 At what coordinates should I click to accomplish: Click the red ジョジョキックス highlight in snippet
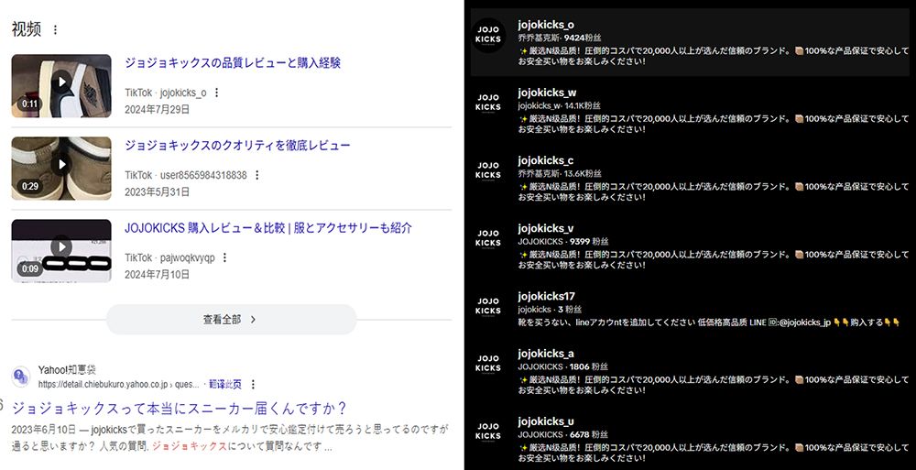(x=190, y=446)
